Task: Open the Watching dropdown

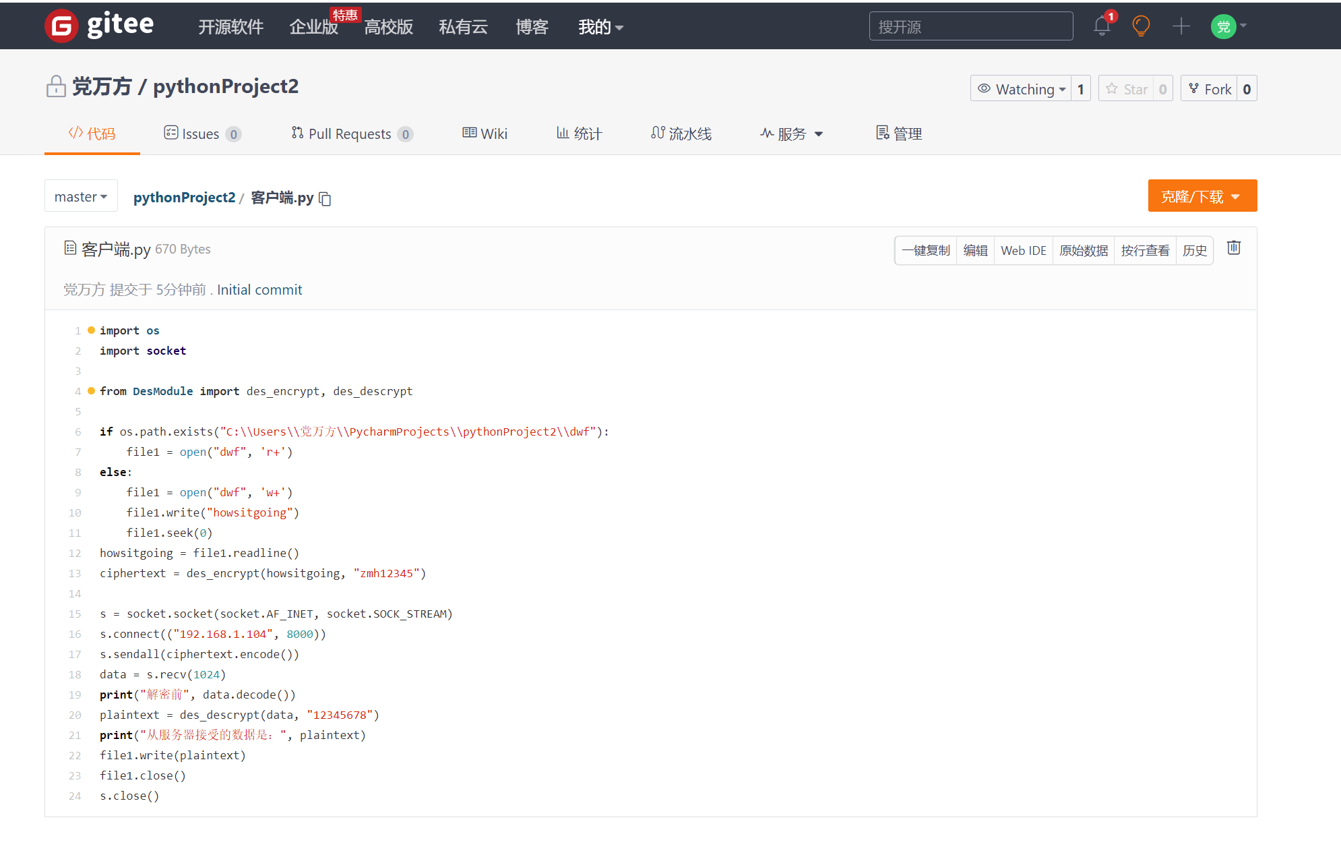Action: point(1022,89)
